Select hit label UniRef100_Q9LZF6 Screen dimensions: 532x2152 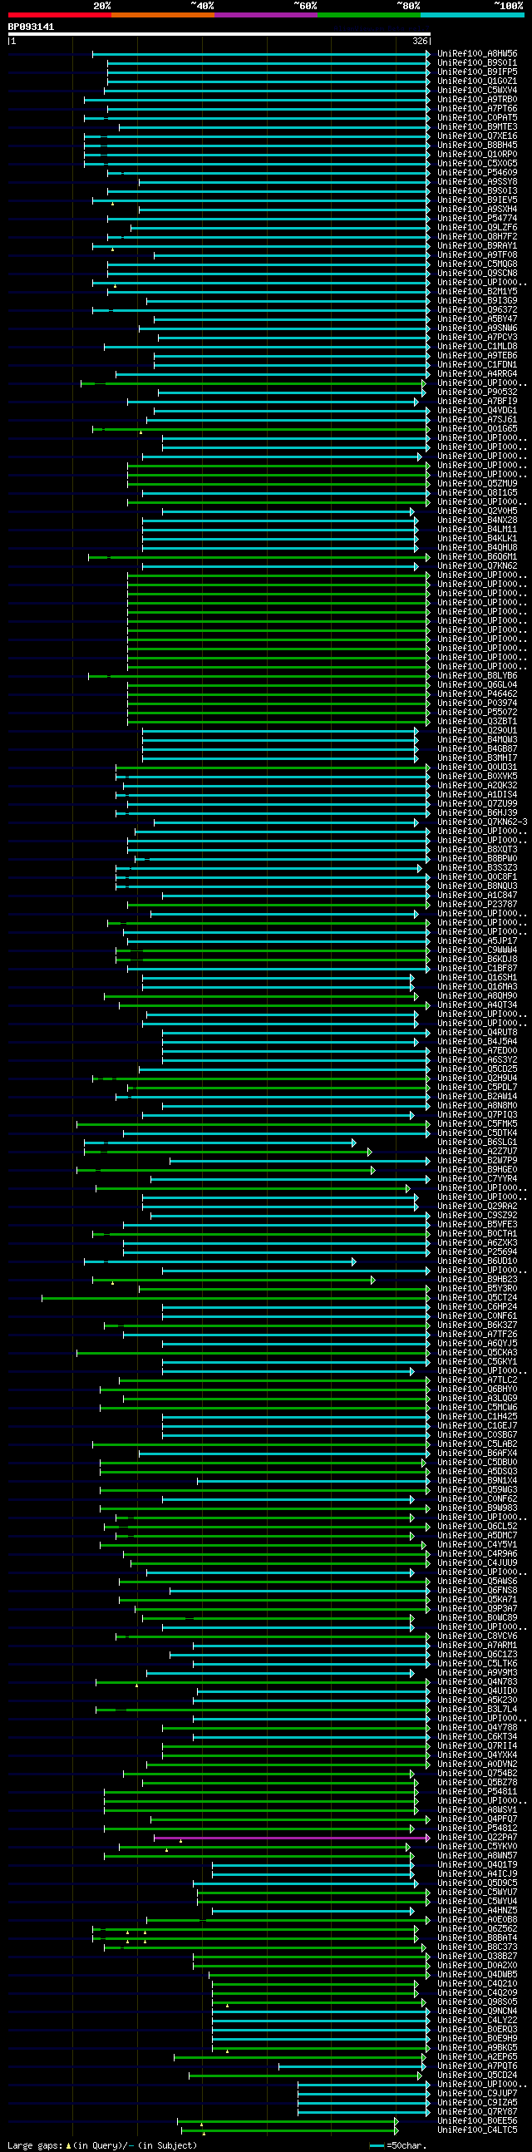click(x=477, y=228)
